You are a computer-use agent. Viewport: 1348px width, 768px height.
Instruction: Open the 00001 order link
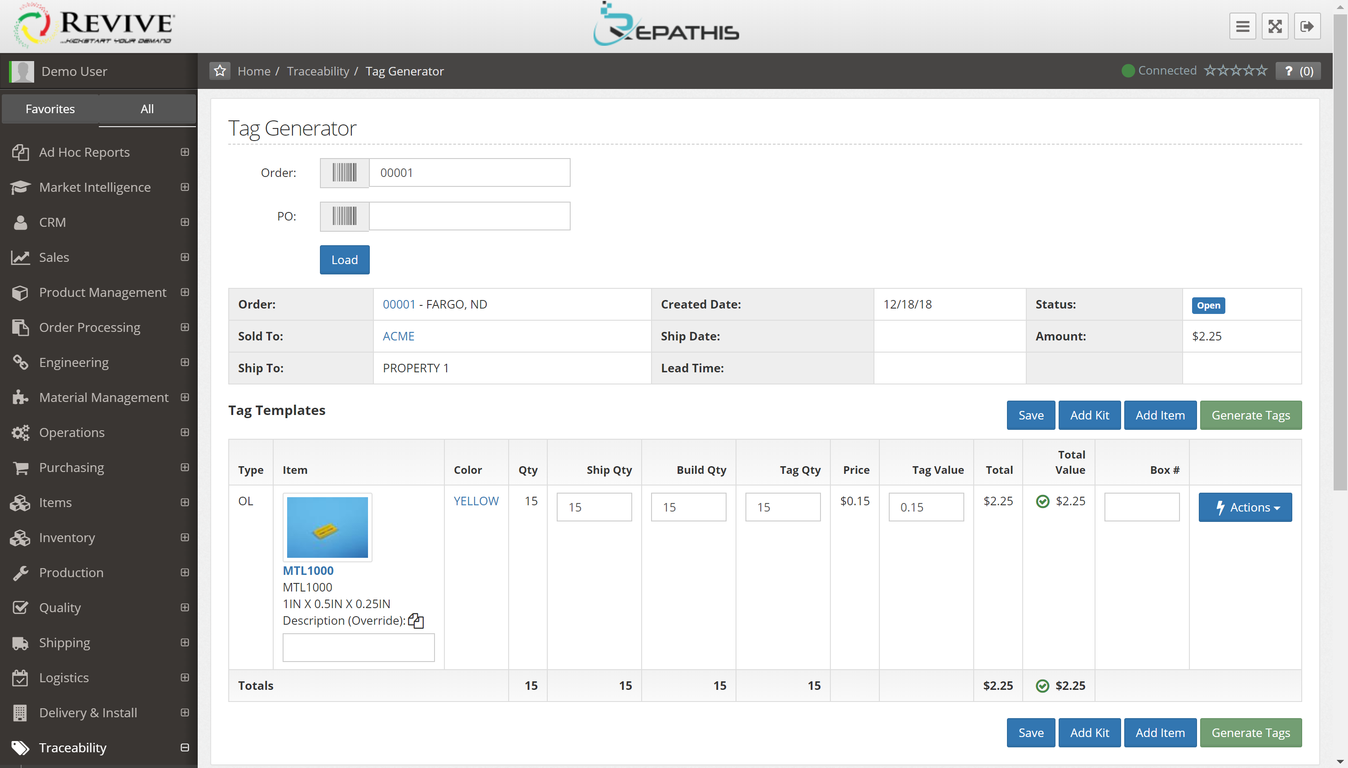pyautogui.click(x=399, y=305)
